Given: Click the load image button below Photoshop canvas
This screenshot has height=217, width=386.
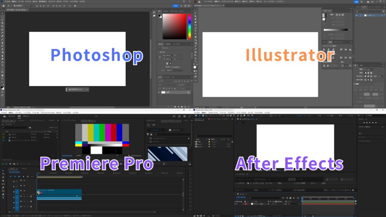Looking at the screenshot, I should click(x=75, y=89).
